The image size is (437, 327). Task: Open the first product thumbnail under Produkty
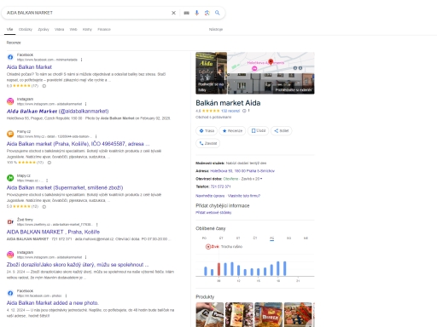210,314
